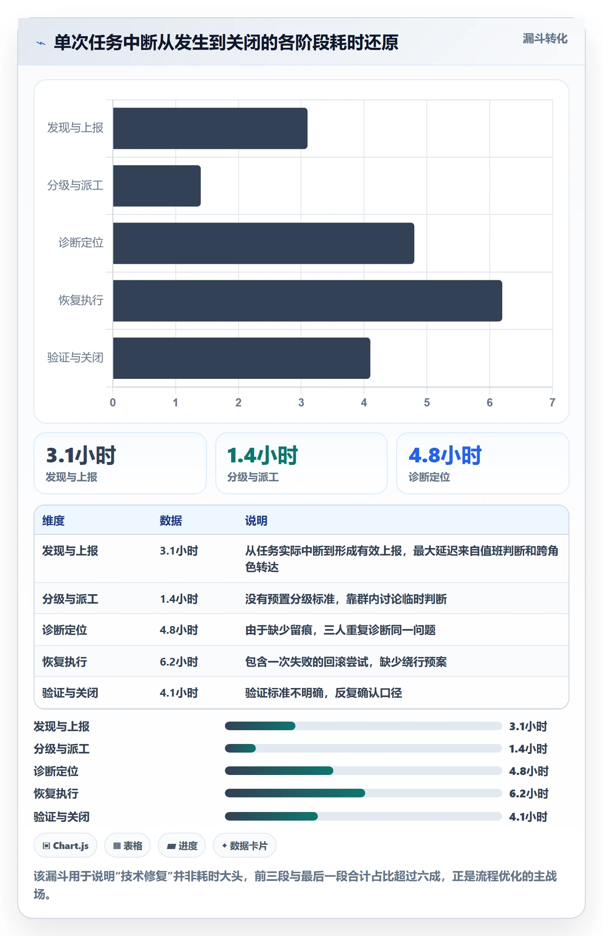Click the 数据卡片 tag chip
The width and height of the screenshot is (603, 936).
pos(245,846)
